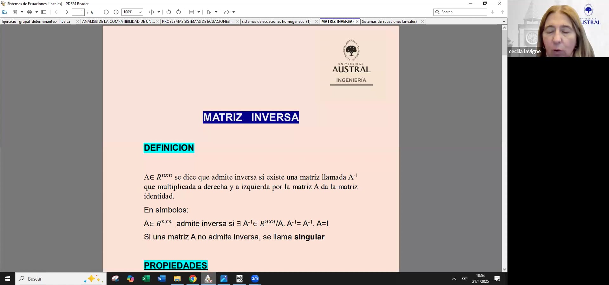Activate the pan hand tool
The height and width of the screenshot is (285, 609).
click(x=151, y=12)
